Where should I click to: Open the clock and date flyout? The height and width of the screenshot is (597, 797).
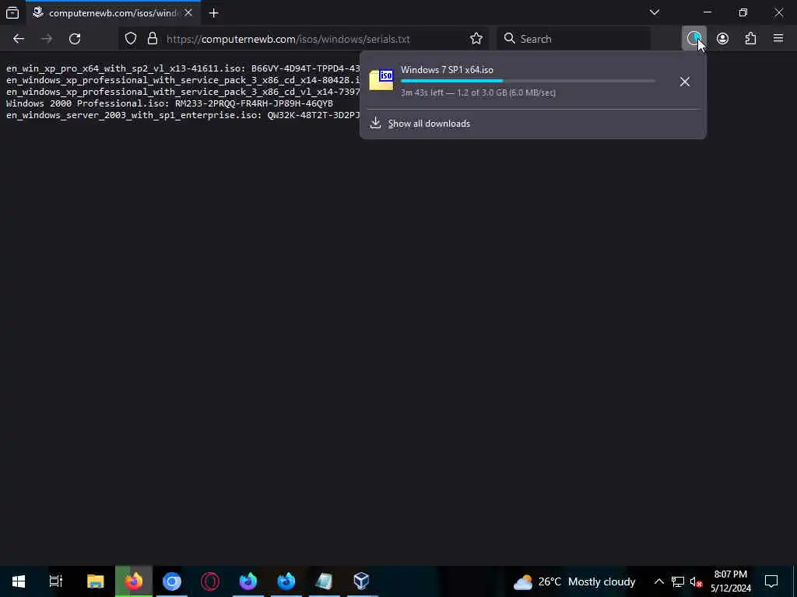[x=730, y=581]
